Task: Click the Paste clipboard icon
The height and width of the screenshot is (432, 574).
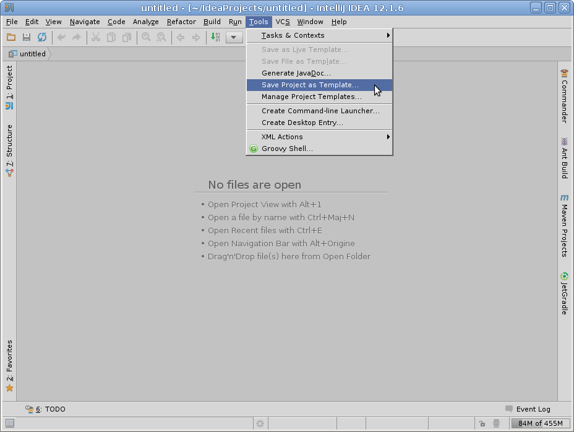Action: (x=127, y=37)
